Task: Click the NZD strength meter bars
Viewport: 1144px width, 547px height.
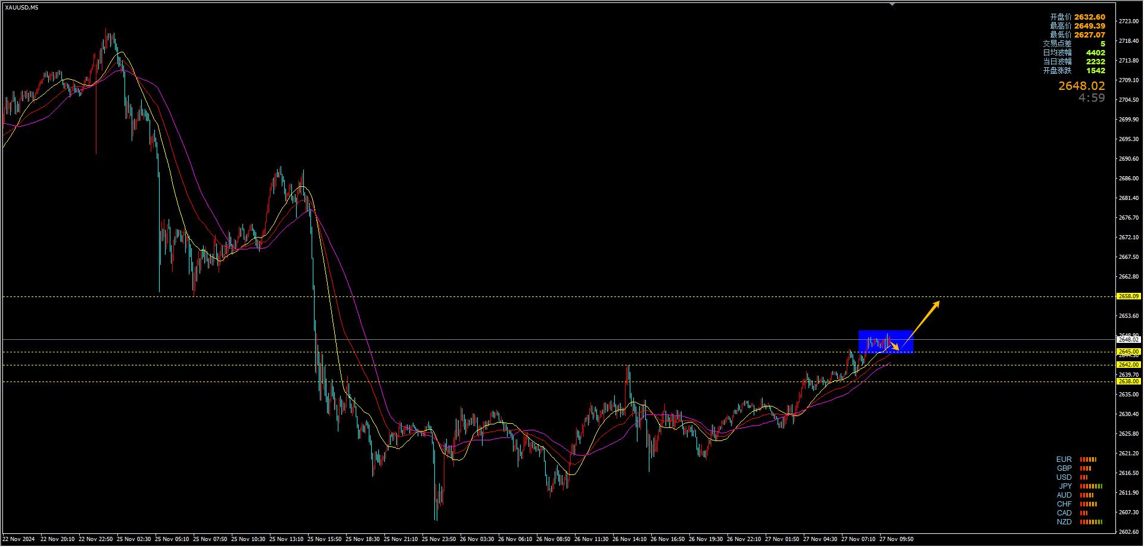Action: pyautogui.click(x=1091, y=522)
